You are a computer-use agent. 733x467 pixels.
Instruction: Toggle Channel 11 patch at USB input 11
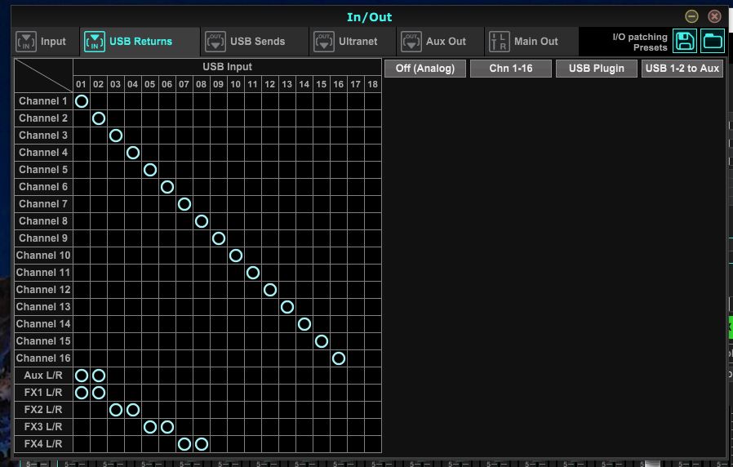coord(253,273)
